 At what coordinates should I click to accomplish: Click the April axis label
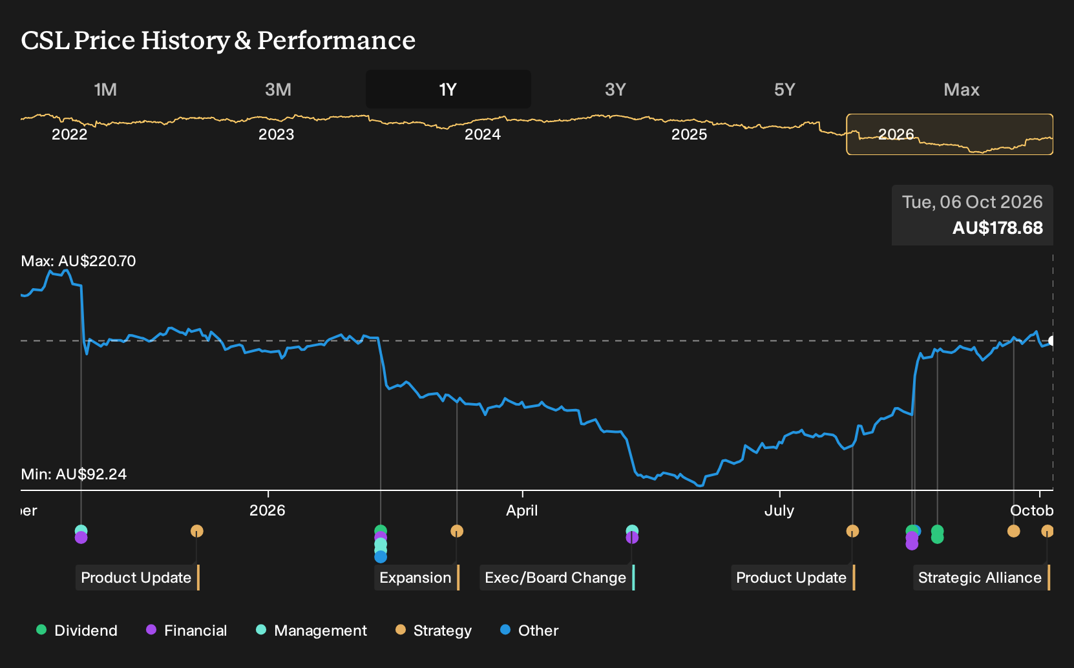point(522,510)
